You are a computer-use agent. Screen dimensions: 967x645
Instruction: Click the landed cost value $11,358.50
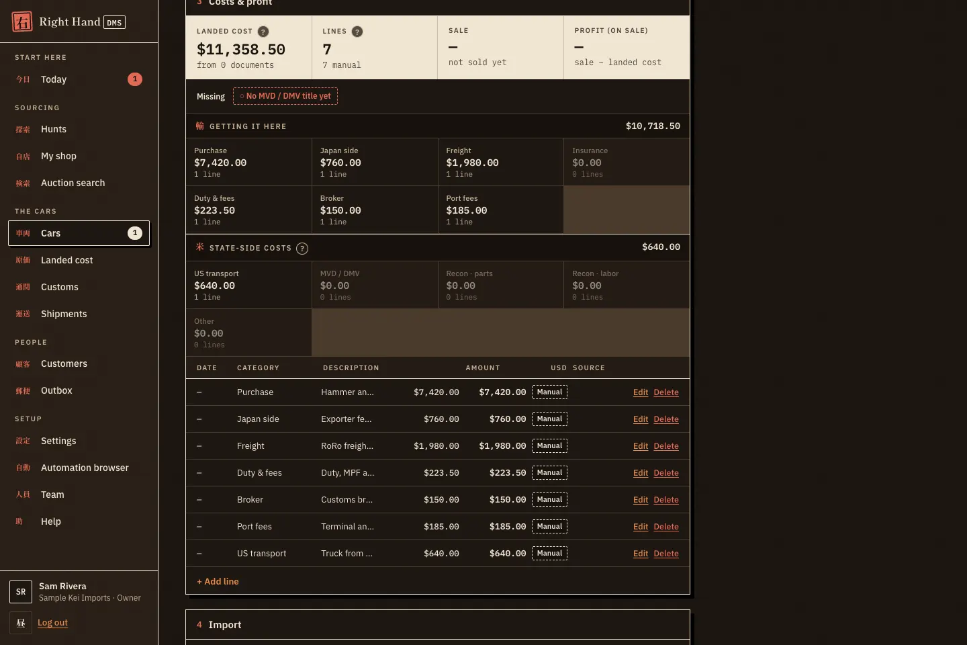[x=241, y=50]
